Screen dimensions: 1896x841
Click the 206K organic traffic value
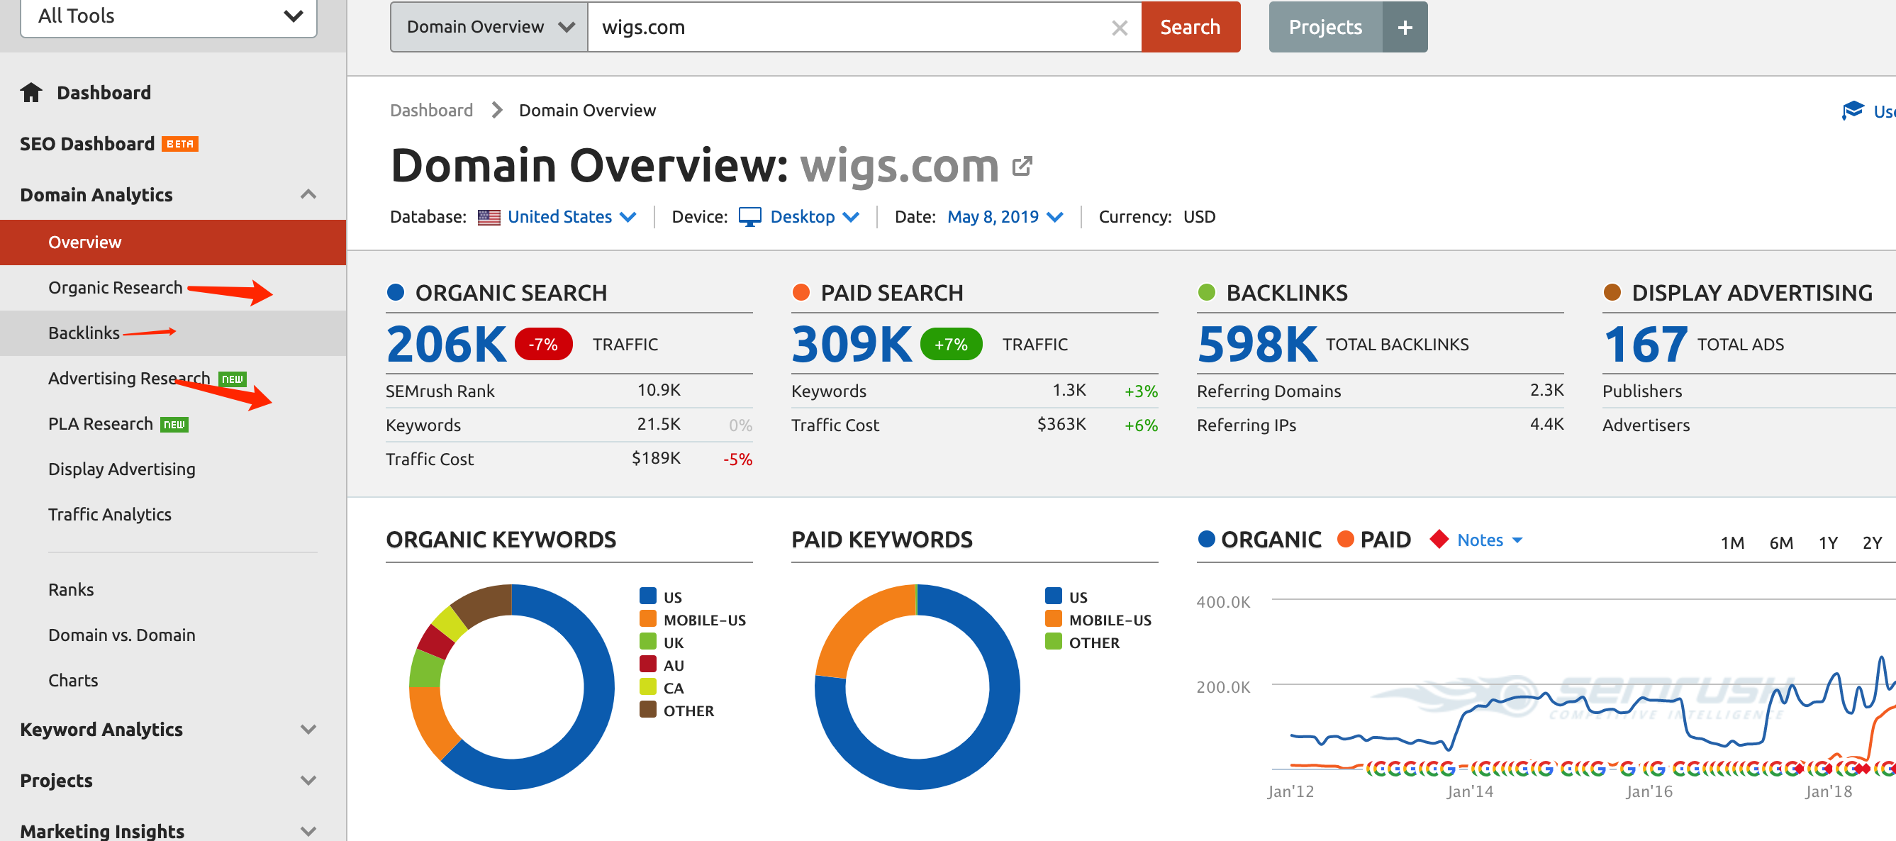click(447, 345)
